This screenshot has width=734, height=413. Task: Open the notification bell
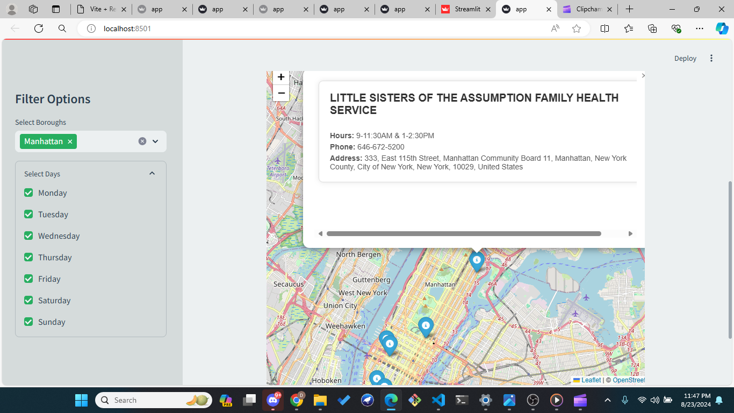point(719,400)
